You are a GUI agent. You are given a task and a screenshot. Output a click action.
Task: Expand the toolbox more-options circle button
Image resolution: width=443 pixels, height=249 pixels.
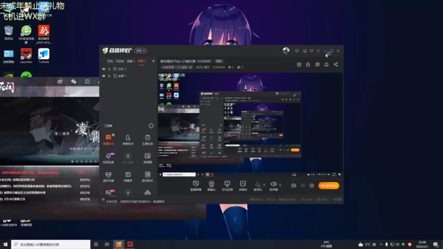pyautogui.click(x=151, y=126)
